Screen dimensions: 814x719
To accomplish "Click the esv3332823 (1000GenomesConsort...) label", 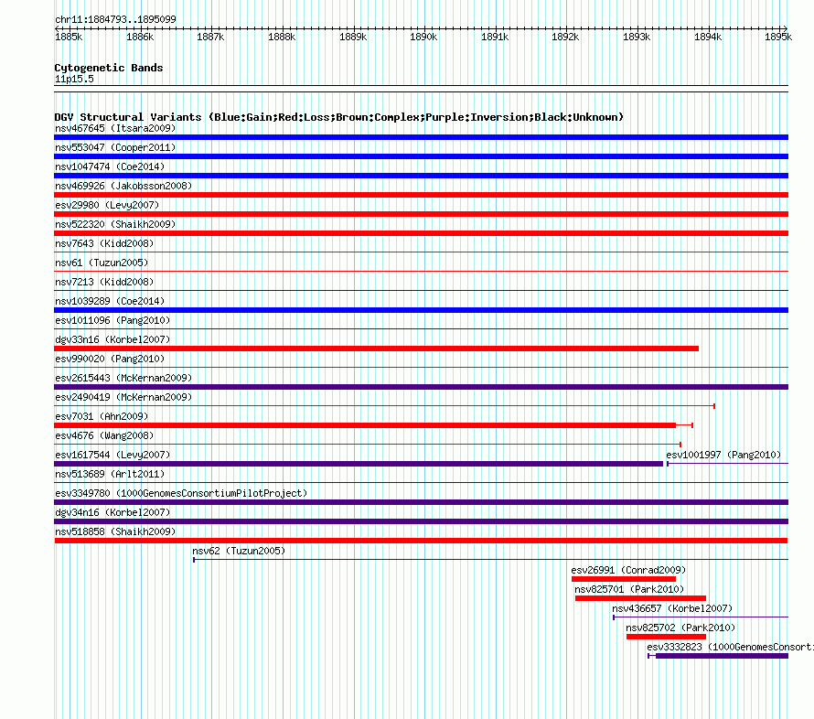I will (731, 647).
